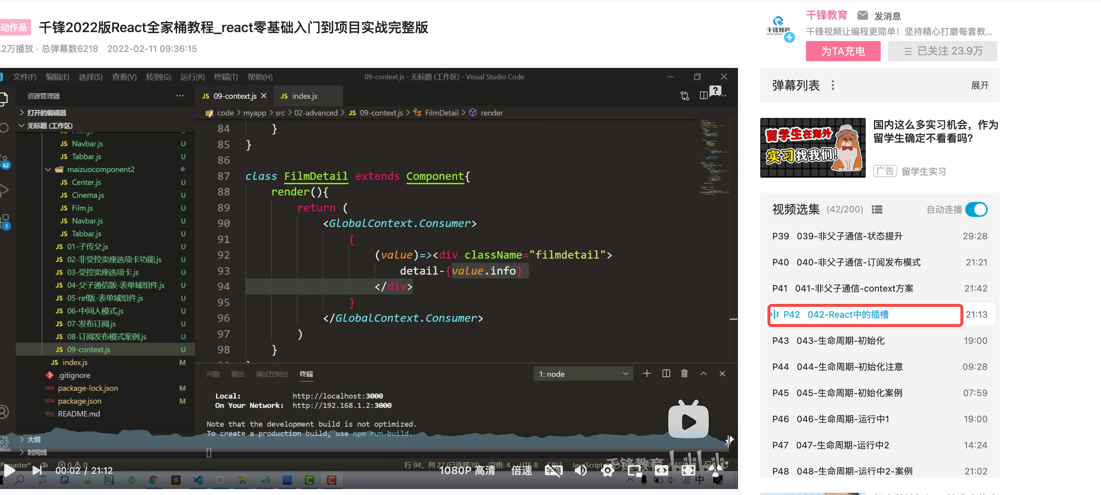Open VS Code 查看(V) menu
Screen dimensions: 1101x495
tap(124, 77)
